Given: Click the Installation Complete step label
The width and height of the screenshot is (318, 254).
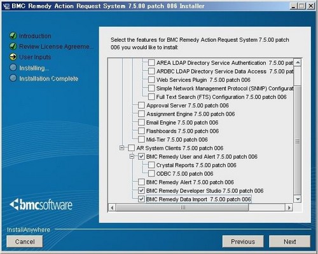Looking at the screenshot, I should click(x=49, y=79).
